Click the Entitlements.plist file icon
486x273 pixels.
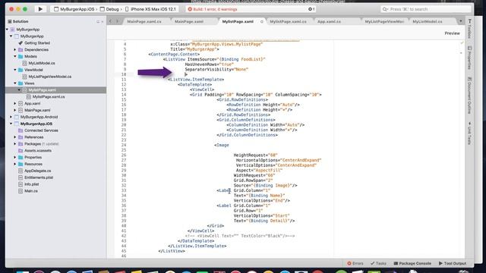tap(21, 177)
